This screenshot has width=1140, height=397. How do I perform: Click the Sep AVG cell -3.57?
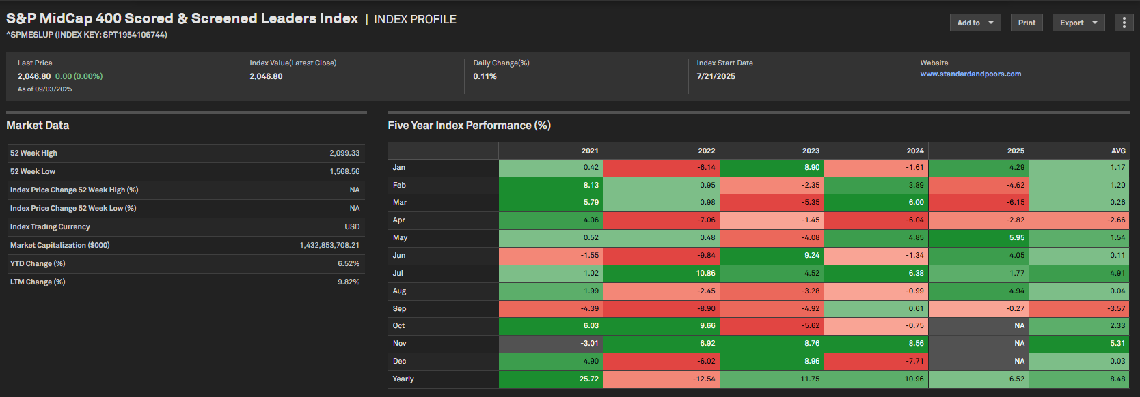[x=1079, y=309]
